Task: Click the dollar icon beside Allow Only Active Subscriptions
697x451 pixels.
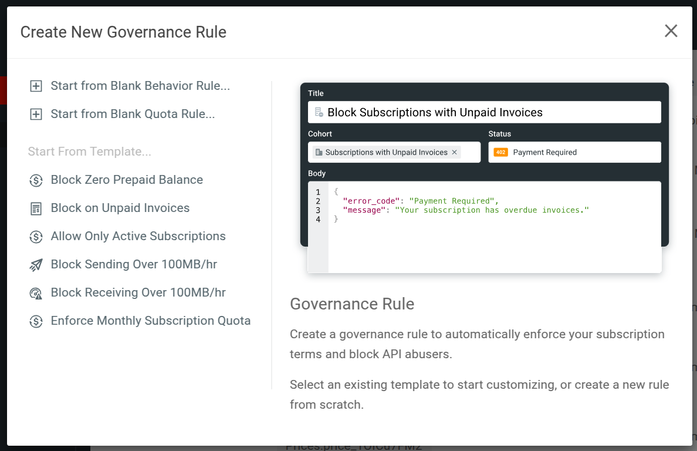Action: 36,236
